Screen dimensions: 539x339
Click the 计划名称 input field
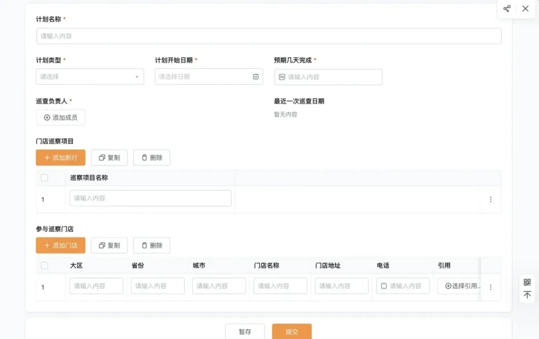[268, 36]
